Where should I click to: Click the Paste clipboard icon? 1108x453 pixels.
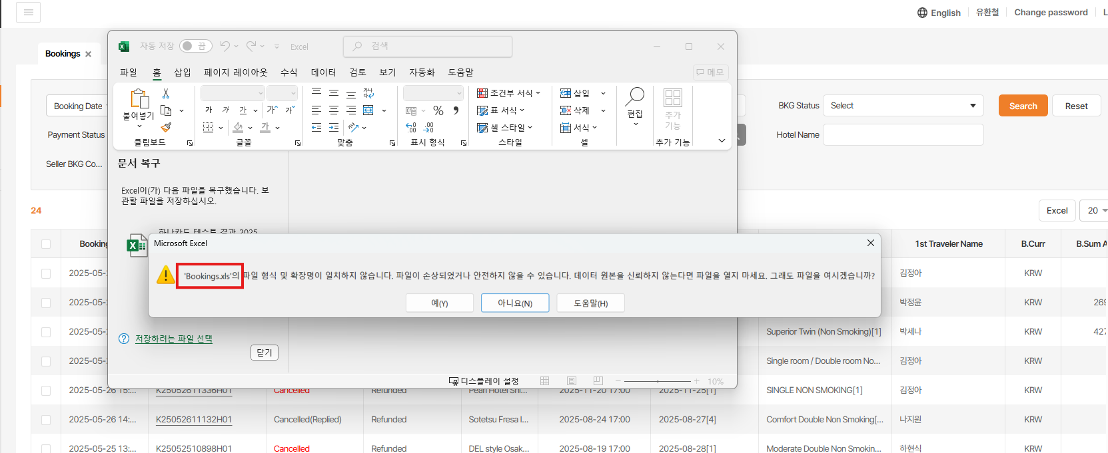[139, 99]
